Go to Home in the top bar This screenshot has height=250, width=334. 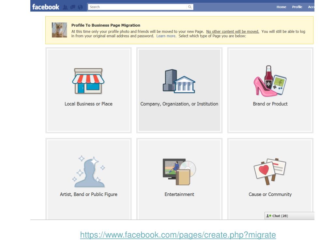click(x=281, y=7)
